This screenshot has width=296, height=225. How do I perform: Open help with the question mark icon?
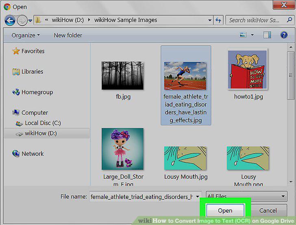pos(284,35)
